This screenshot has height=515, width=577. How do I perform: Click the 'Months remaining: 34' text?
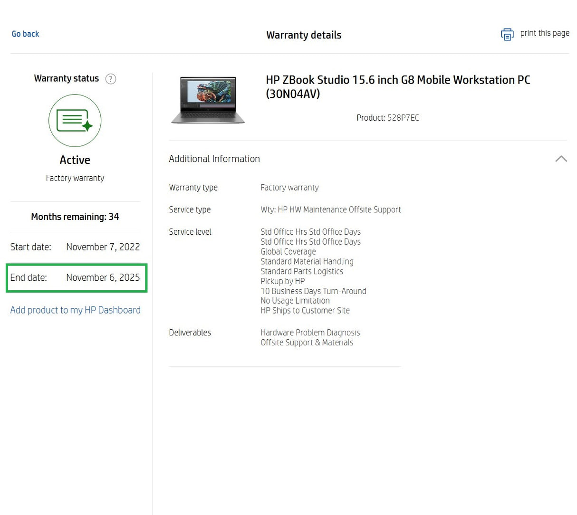[75, 217]
